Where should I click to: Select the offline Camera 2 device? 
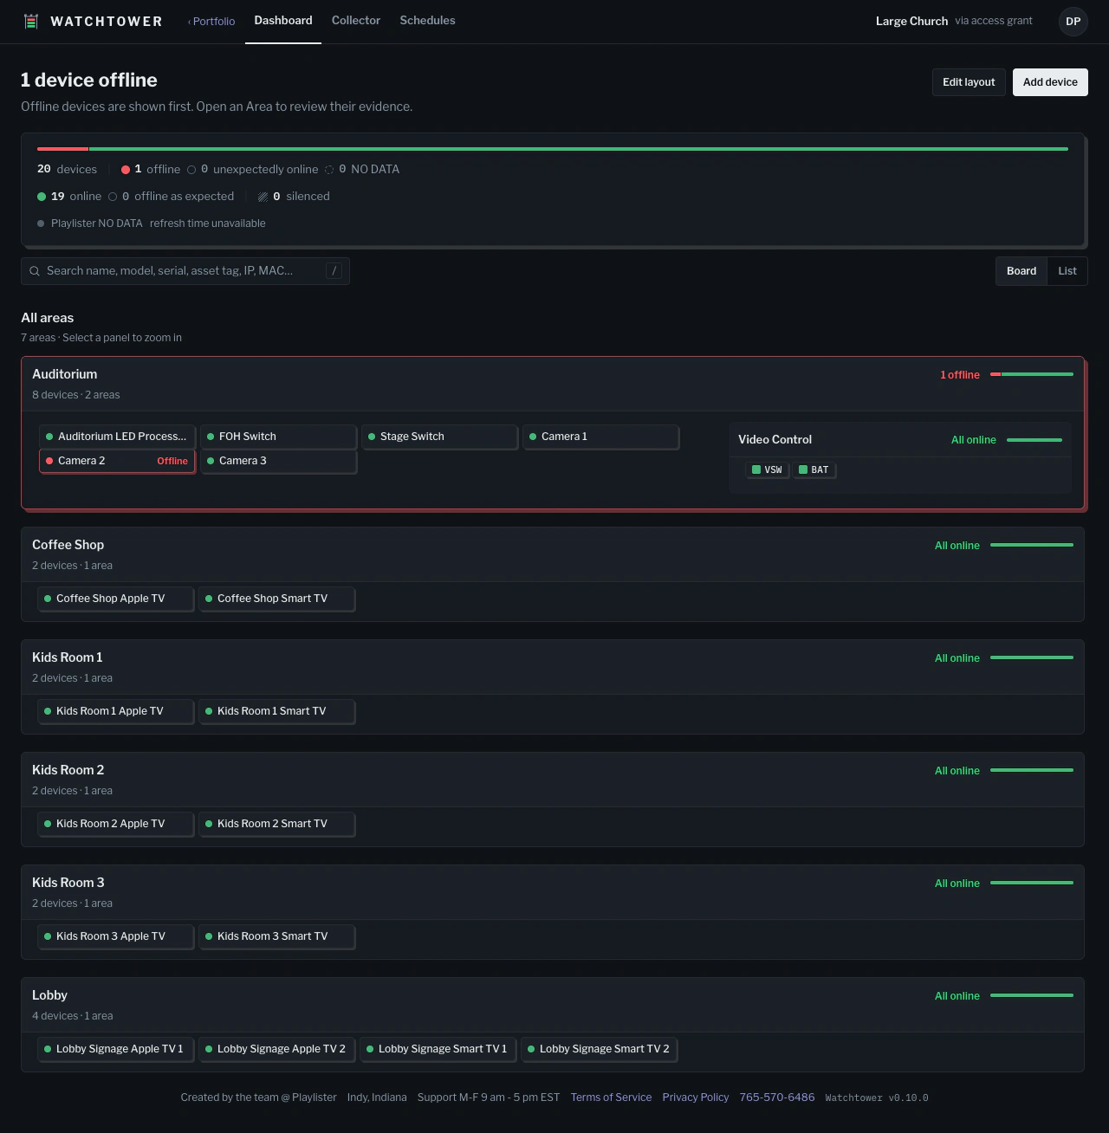[x=117, y=461]
